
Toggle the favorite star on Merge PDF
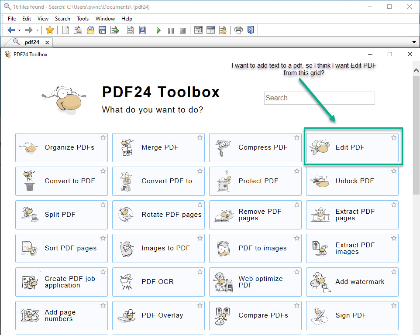point(200,137)
